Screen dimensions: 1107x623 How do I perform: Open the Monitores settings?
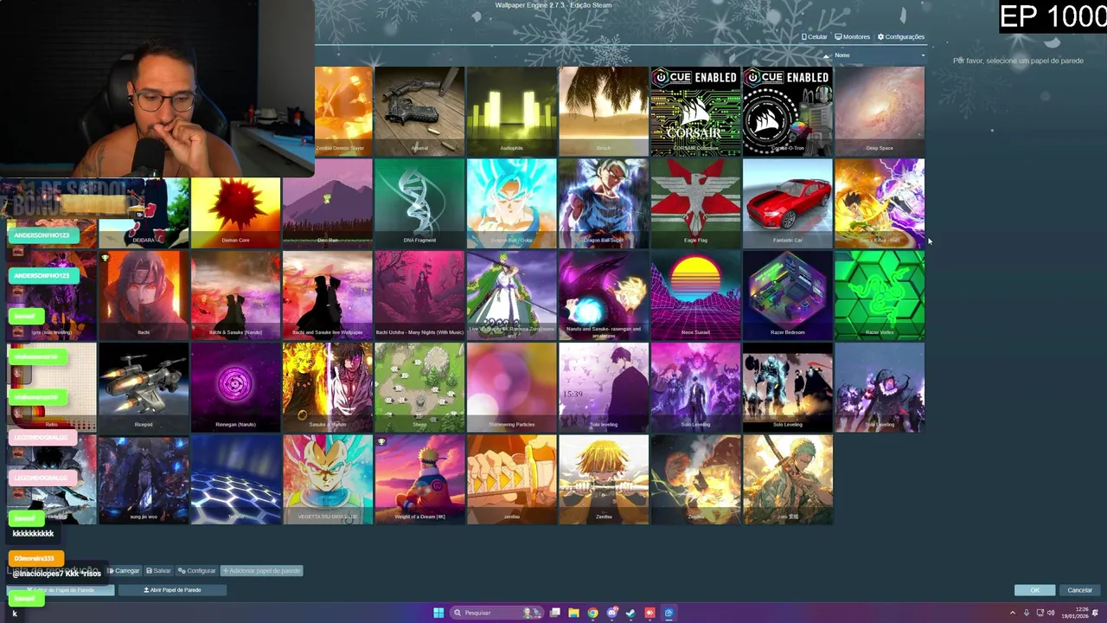[852, 37]
